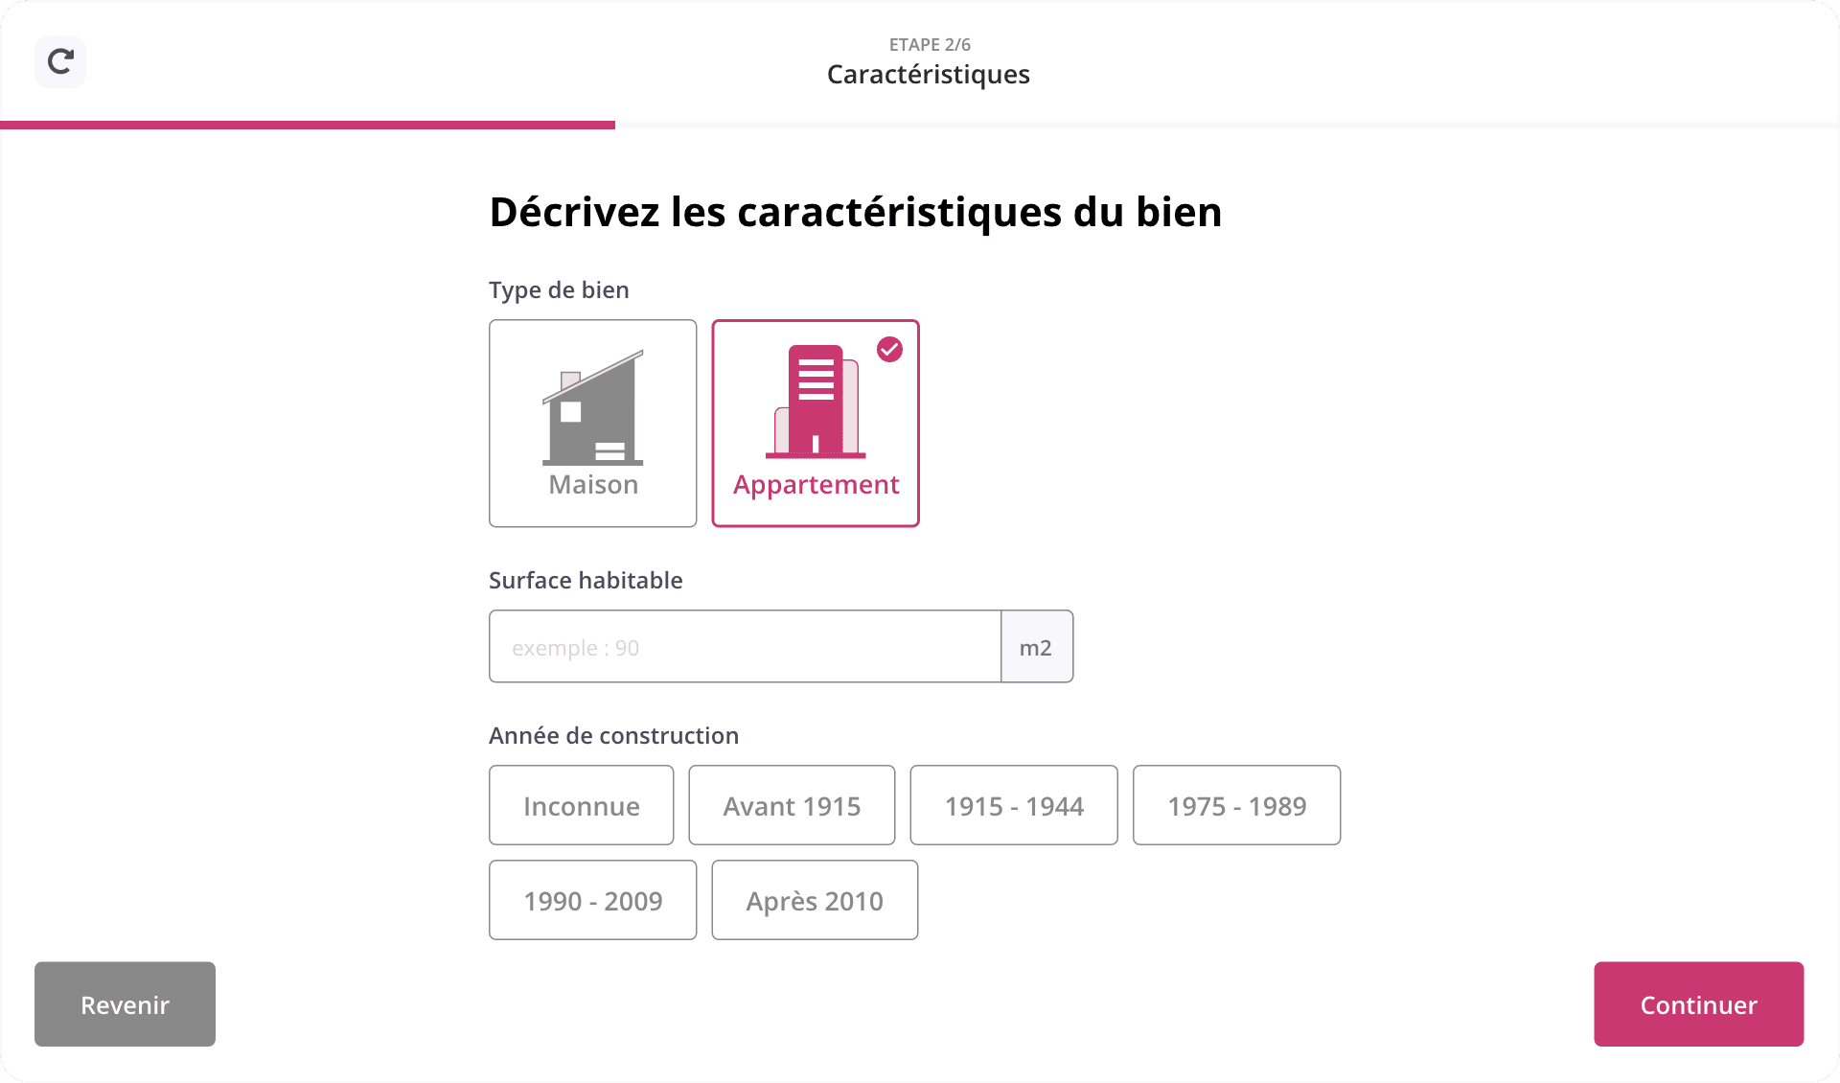Choose the 1915 - 1944 option
Screen dimensions: 1840x1083
(x=1013, y=806)
